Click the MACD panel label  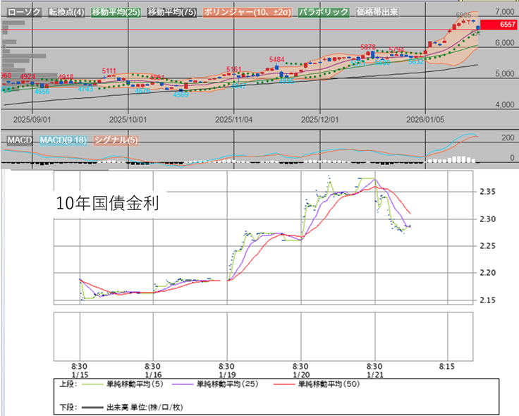click(19, 140)
